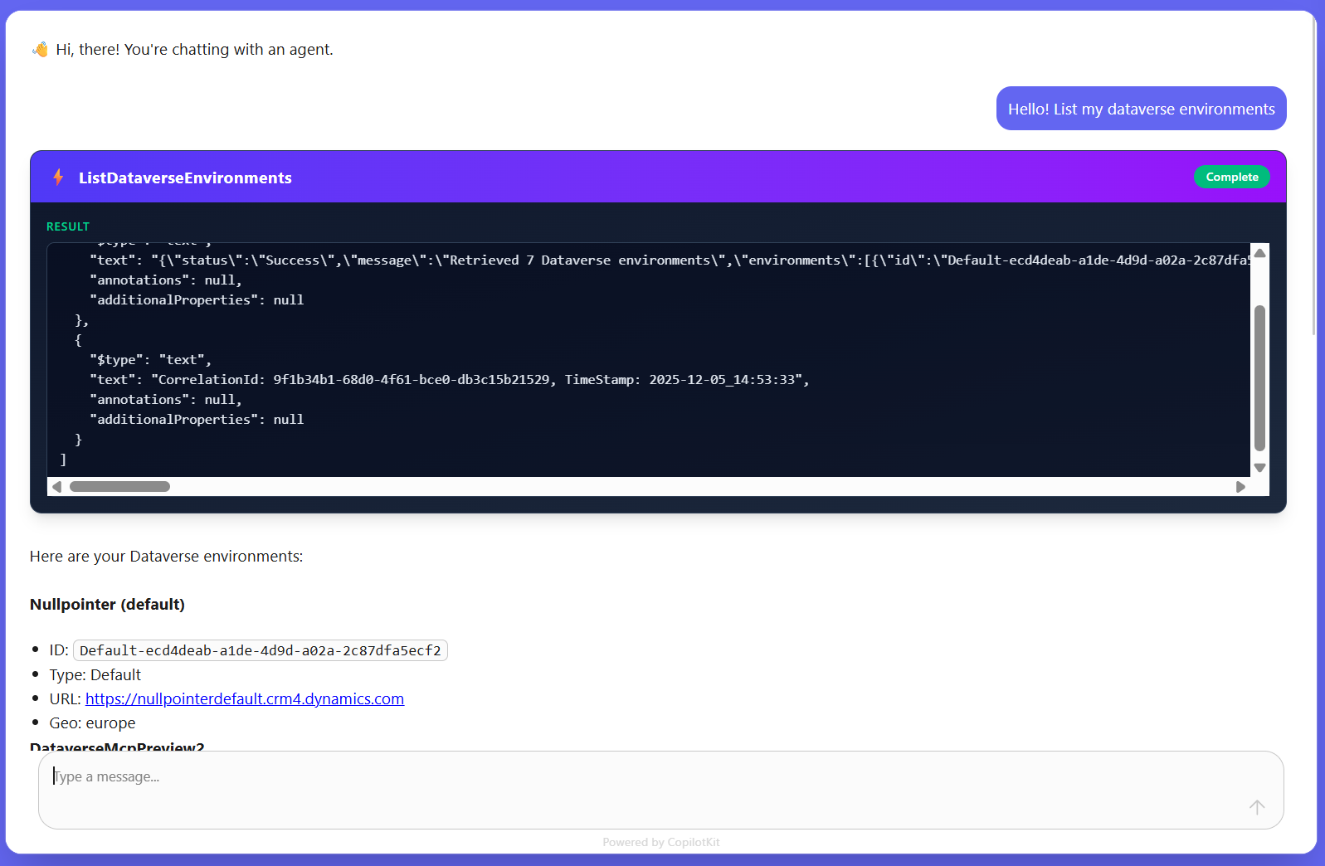The width and height of the screenshot is (1325, 866).
Task: Click the send message arrow icon
Action: pyautogui.click(x=1257, y=807)
